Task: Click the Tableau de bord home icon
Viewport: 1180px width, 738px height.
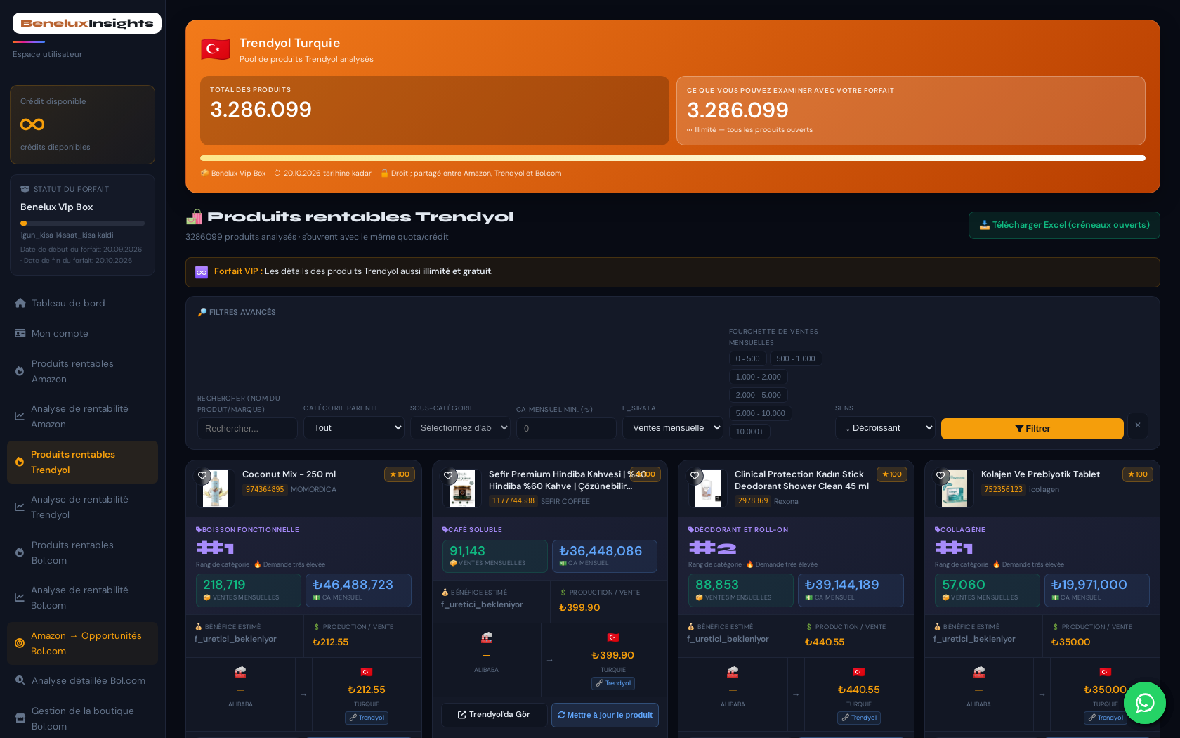Action: [x=20, y=303]
